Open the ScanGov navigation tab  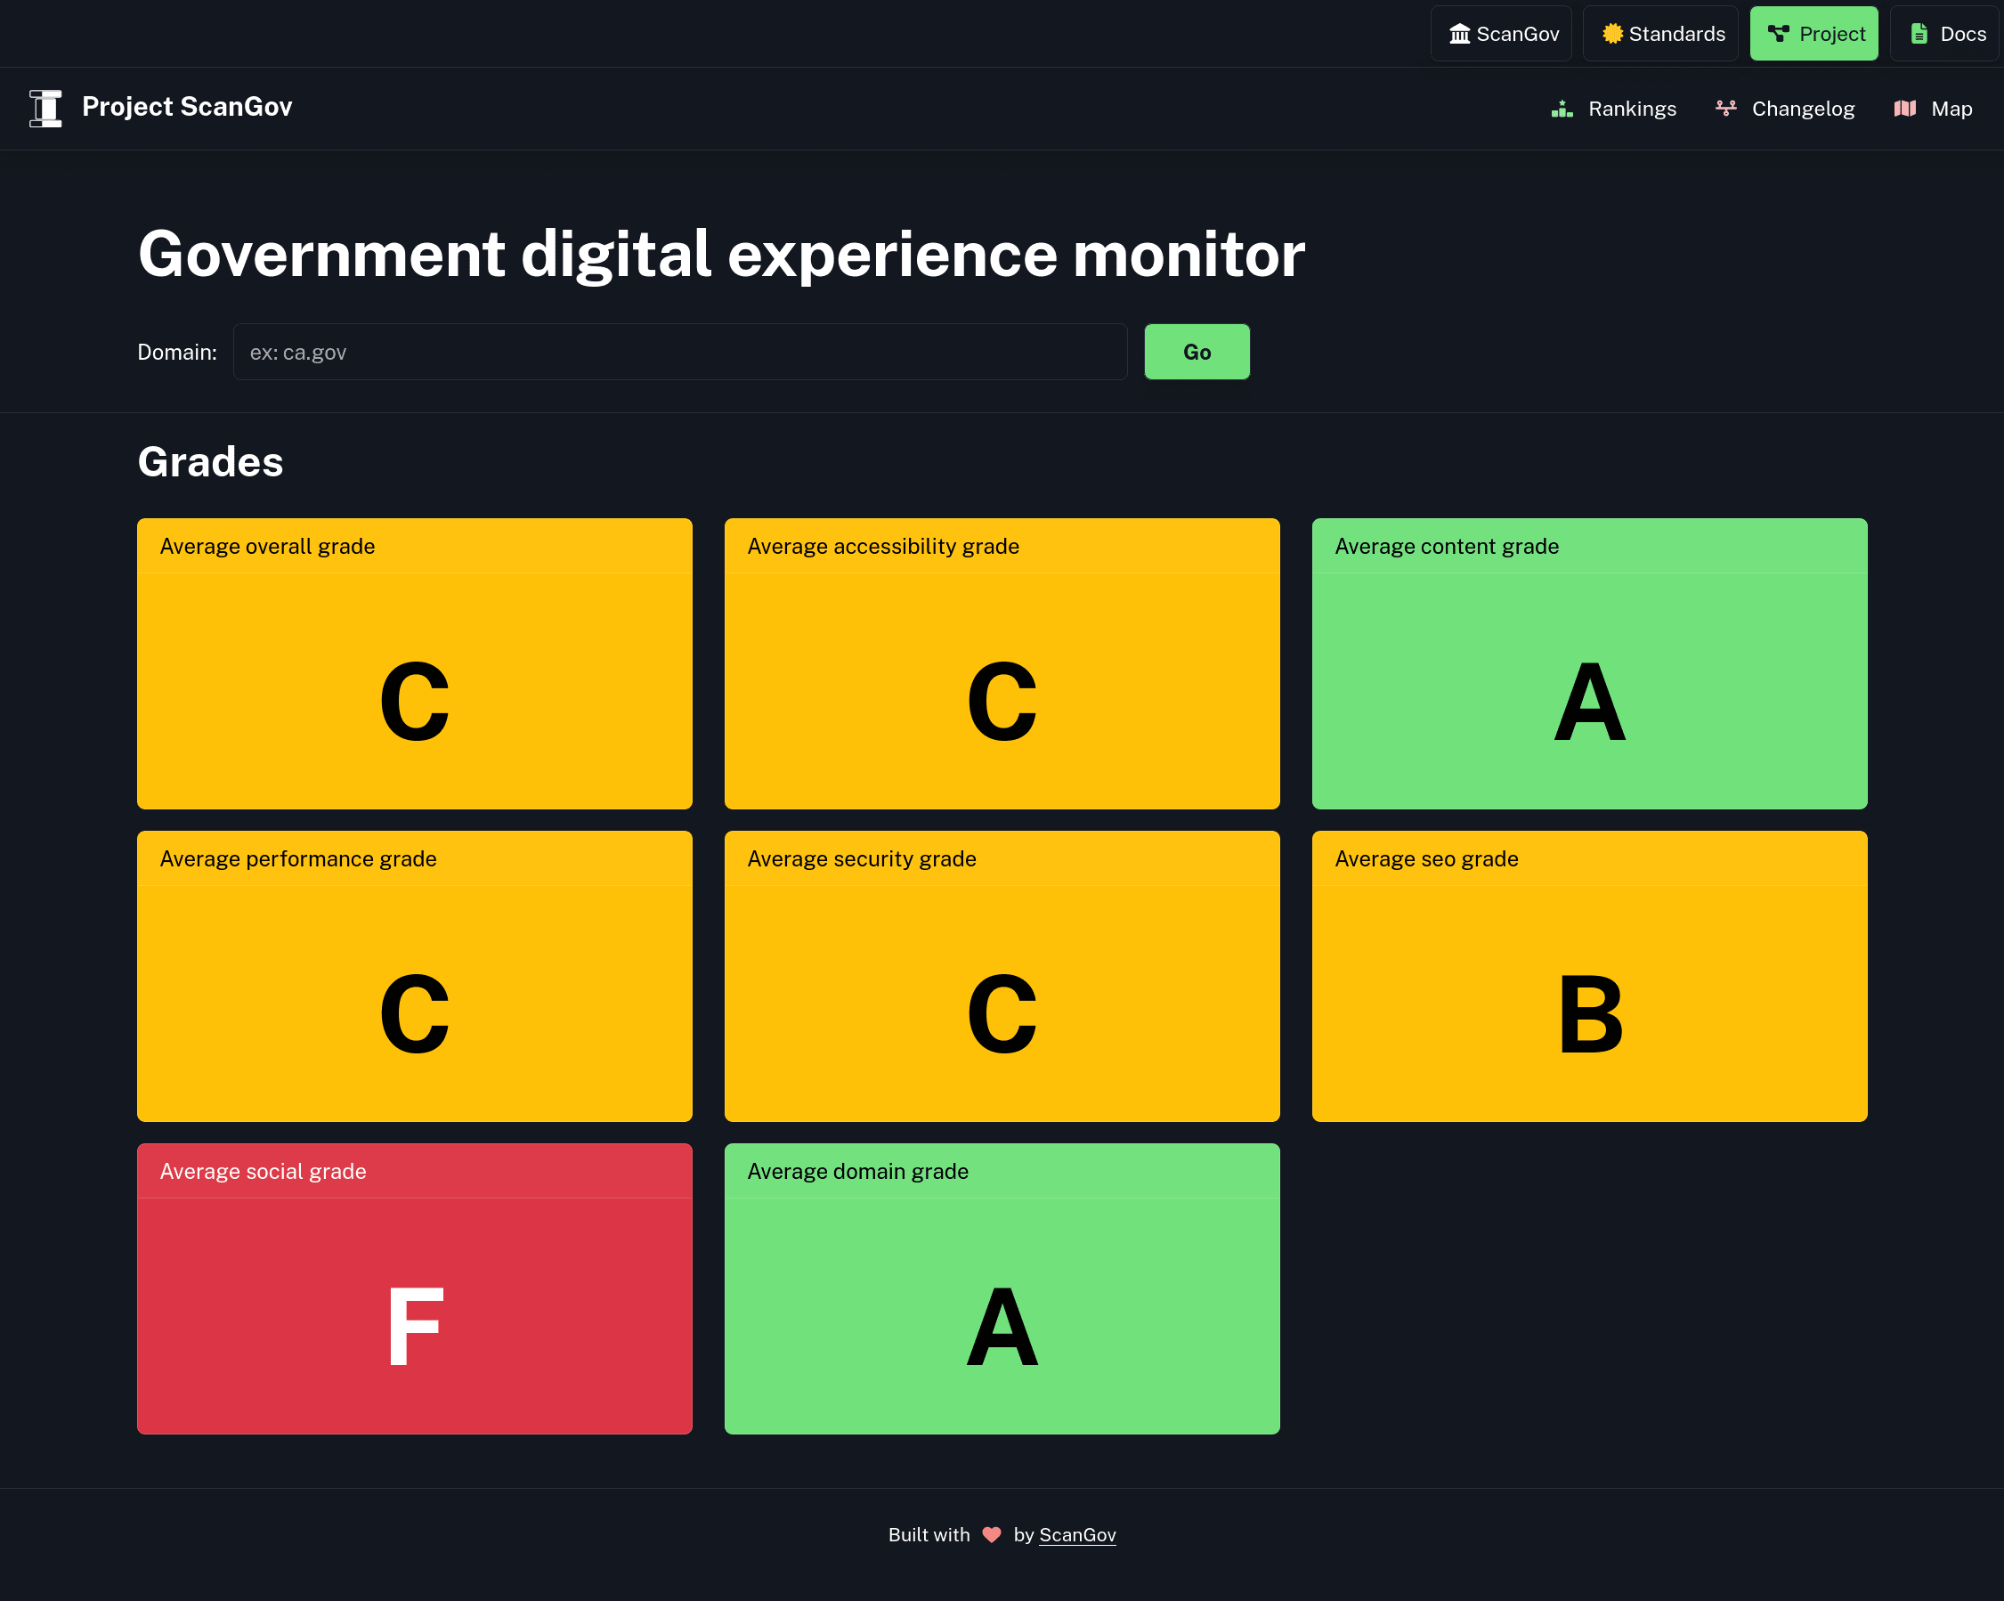pyautogui.click(x=1500, y=33)
